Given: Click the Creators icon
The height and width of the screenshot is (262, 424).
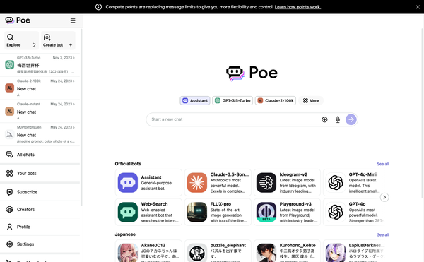Looking at the screenshot, I should pyautogui.click(x=10, y=209).
